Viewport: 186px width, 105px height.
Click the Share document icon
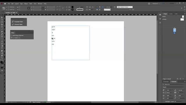coord(149,4)
